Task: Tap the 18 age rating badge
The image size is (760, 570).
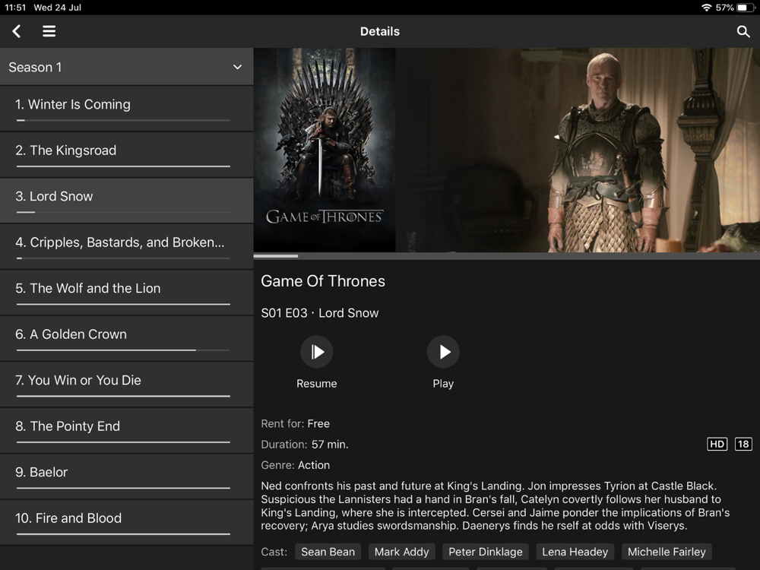Action: point(743,444)
